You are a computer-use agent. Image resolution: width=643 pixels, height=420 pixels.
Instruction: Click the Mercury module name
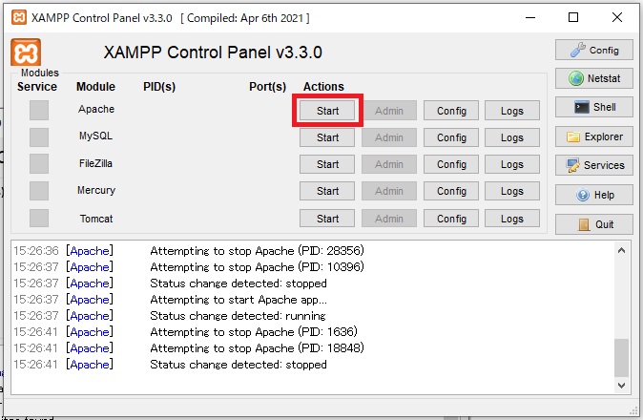(96, 190)
